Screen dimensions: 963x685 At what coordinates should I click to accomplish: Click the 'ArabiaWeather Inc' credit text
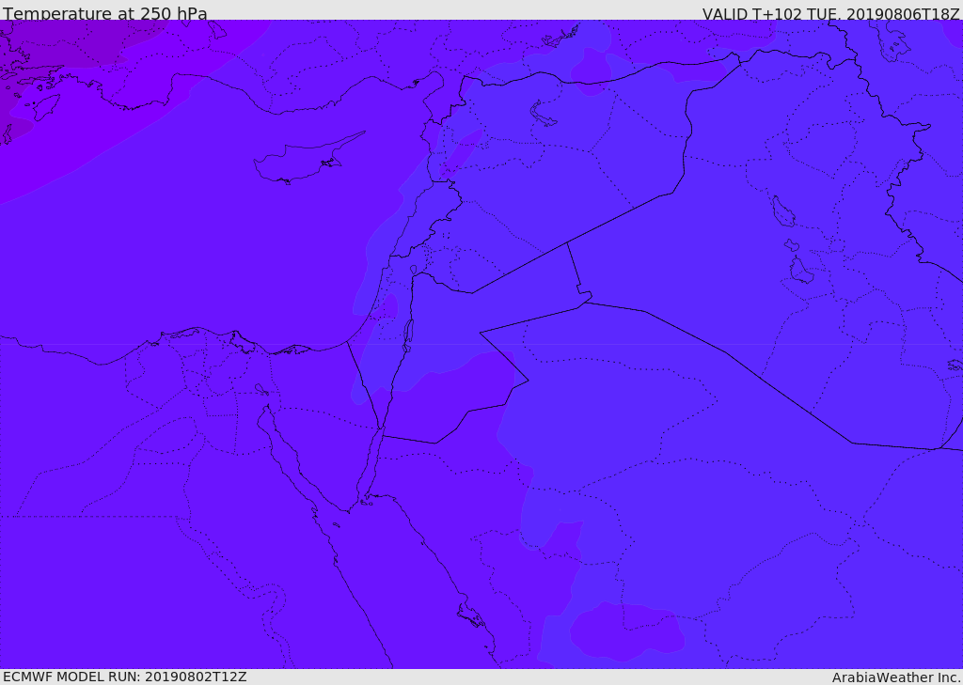click(x=895, y=677)
